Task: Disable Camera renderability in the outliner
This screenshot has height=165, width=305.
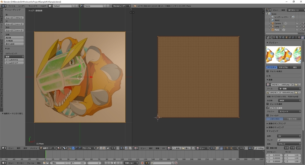Action: [x=304, y=23]
